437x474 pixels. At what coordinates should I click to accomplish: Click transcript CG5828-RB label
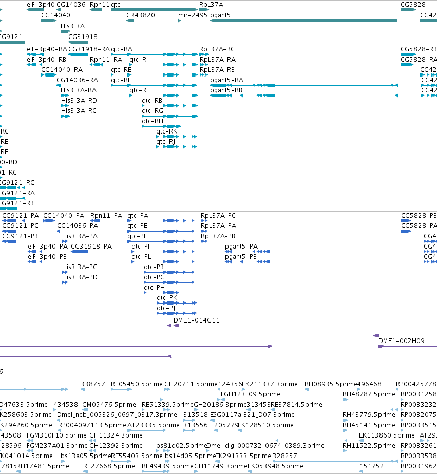(x=419, y=49)
